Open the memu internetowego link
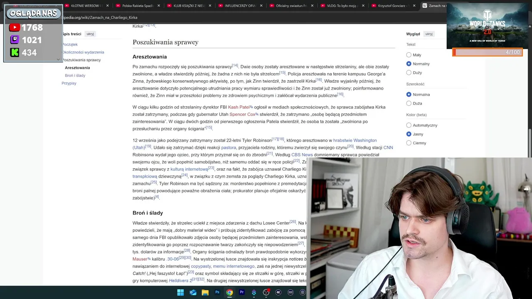The image size is (532, 299). [x=234, y=266]
